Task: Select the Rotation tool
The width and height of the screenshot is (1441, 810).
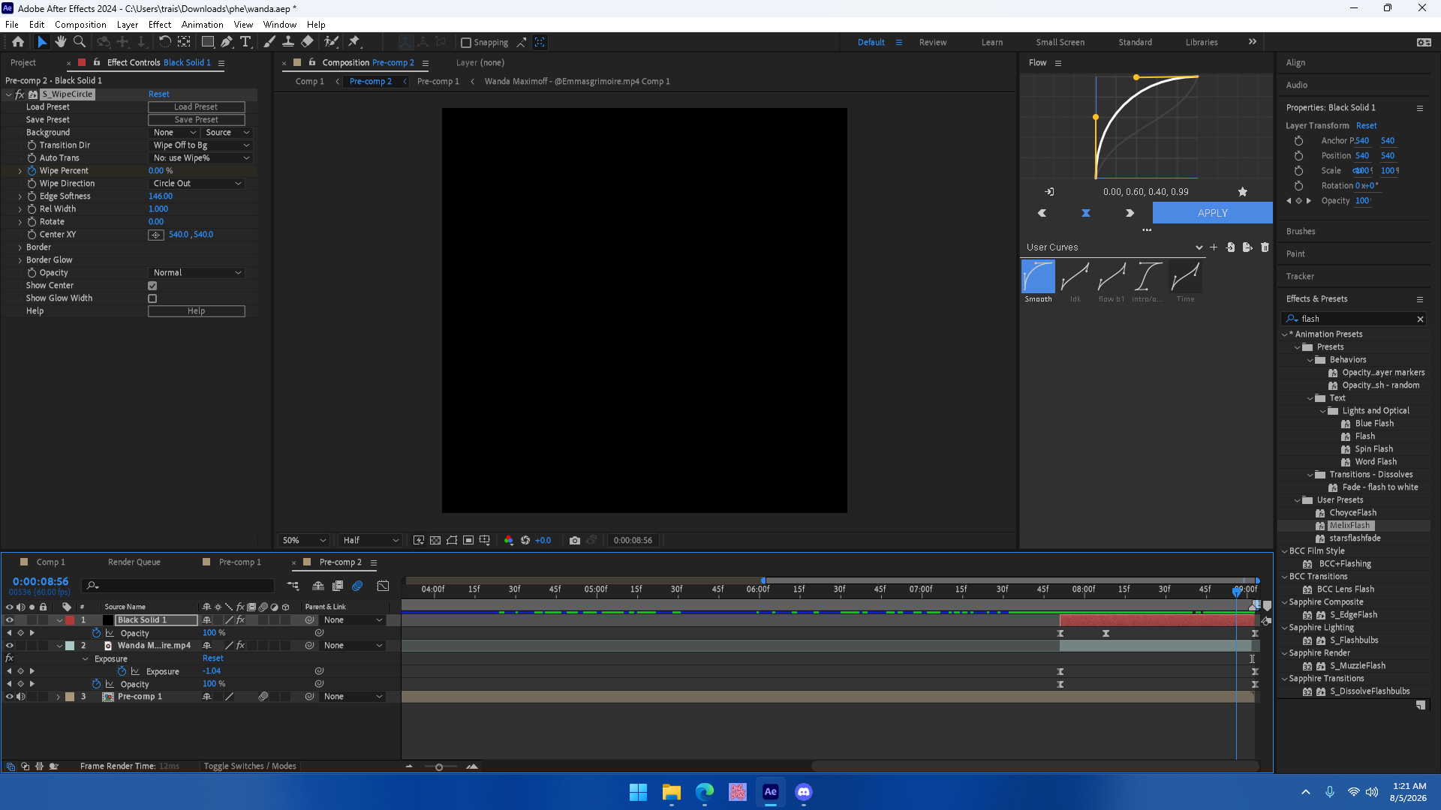Action: pos(165,42)
